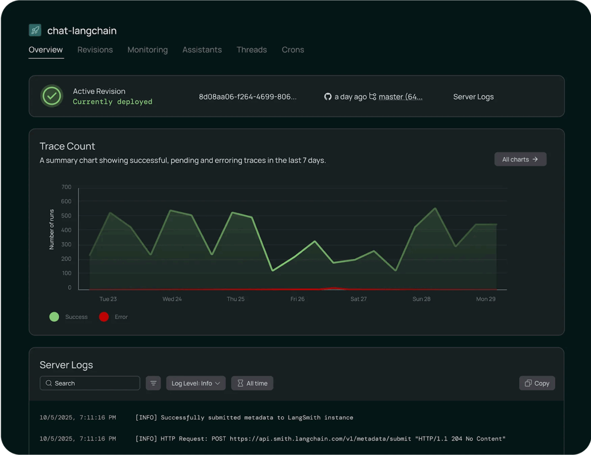The height and width of the screenshot is (455, 591).
Task: Click the search magnifier icon in Server Logs
Action: (x=48, y=383)
